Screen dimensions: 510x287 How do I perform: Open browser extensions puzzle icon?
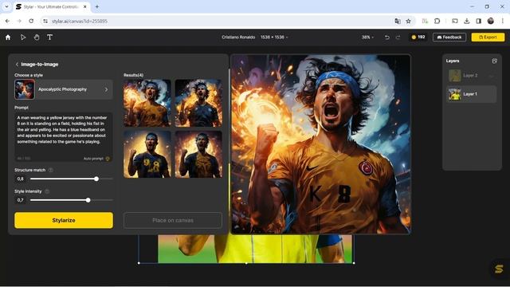coord(437,22)
